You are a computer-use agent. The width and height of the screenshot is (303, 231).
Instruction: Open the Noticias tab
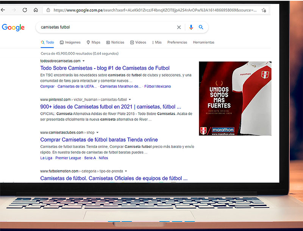[x=115, y=42]
